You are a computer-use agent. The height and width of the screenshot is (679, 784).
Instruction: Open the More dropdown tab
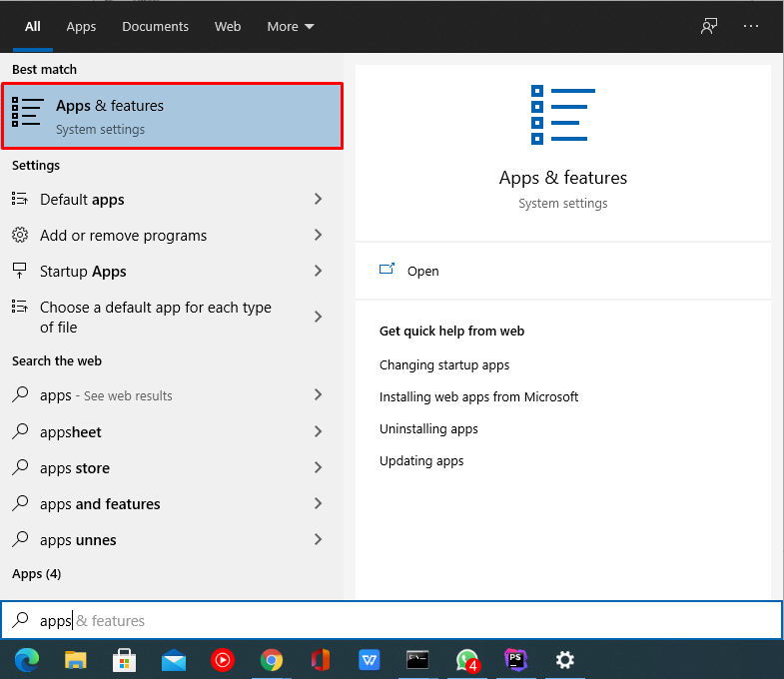point(290,27)
